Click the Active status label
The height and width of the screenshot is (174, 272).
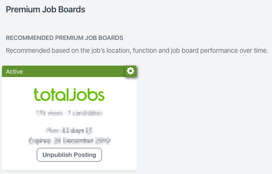(14, 71)
